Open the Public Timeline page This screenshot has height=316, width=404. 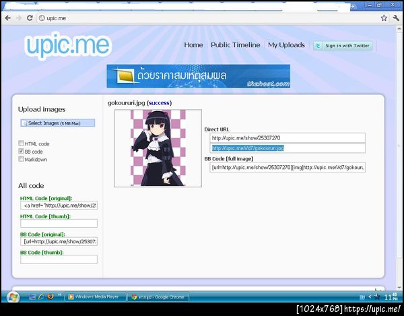pos(236,45)
